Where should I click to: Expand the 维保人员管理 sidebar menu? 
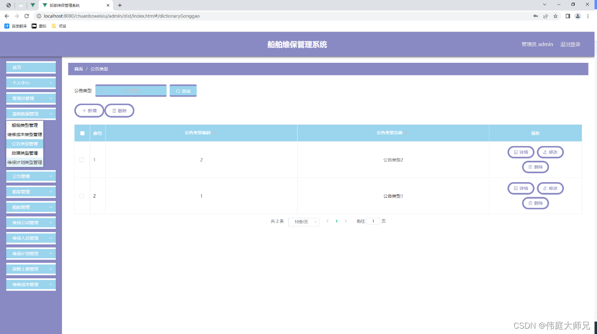[x=31, y=238]
